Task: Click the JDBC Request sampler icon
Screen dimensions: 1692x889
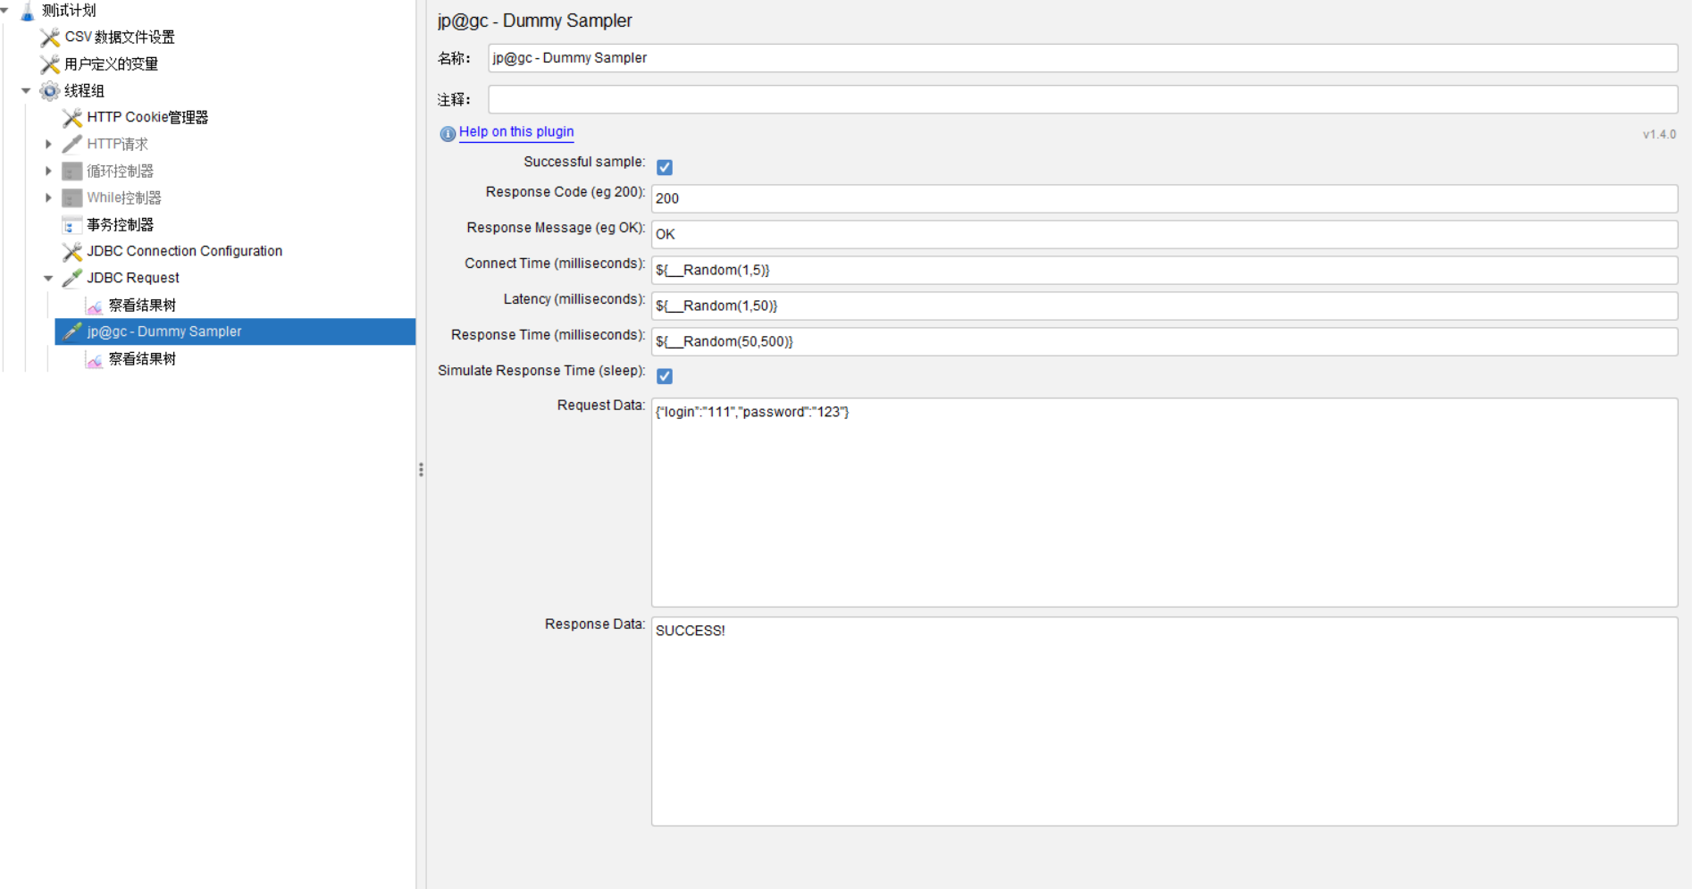Action: pos(72,279)
